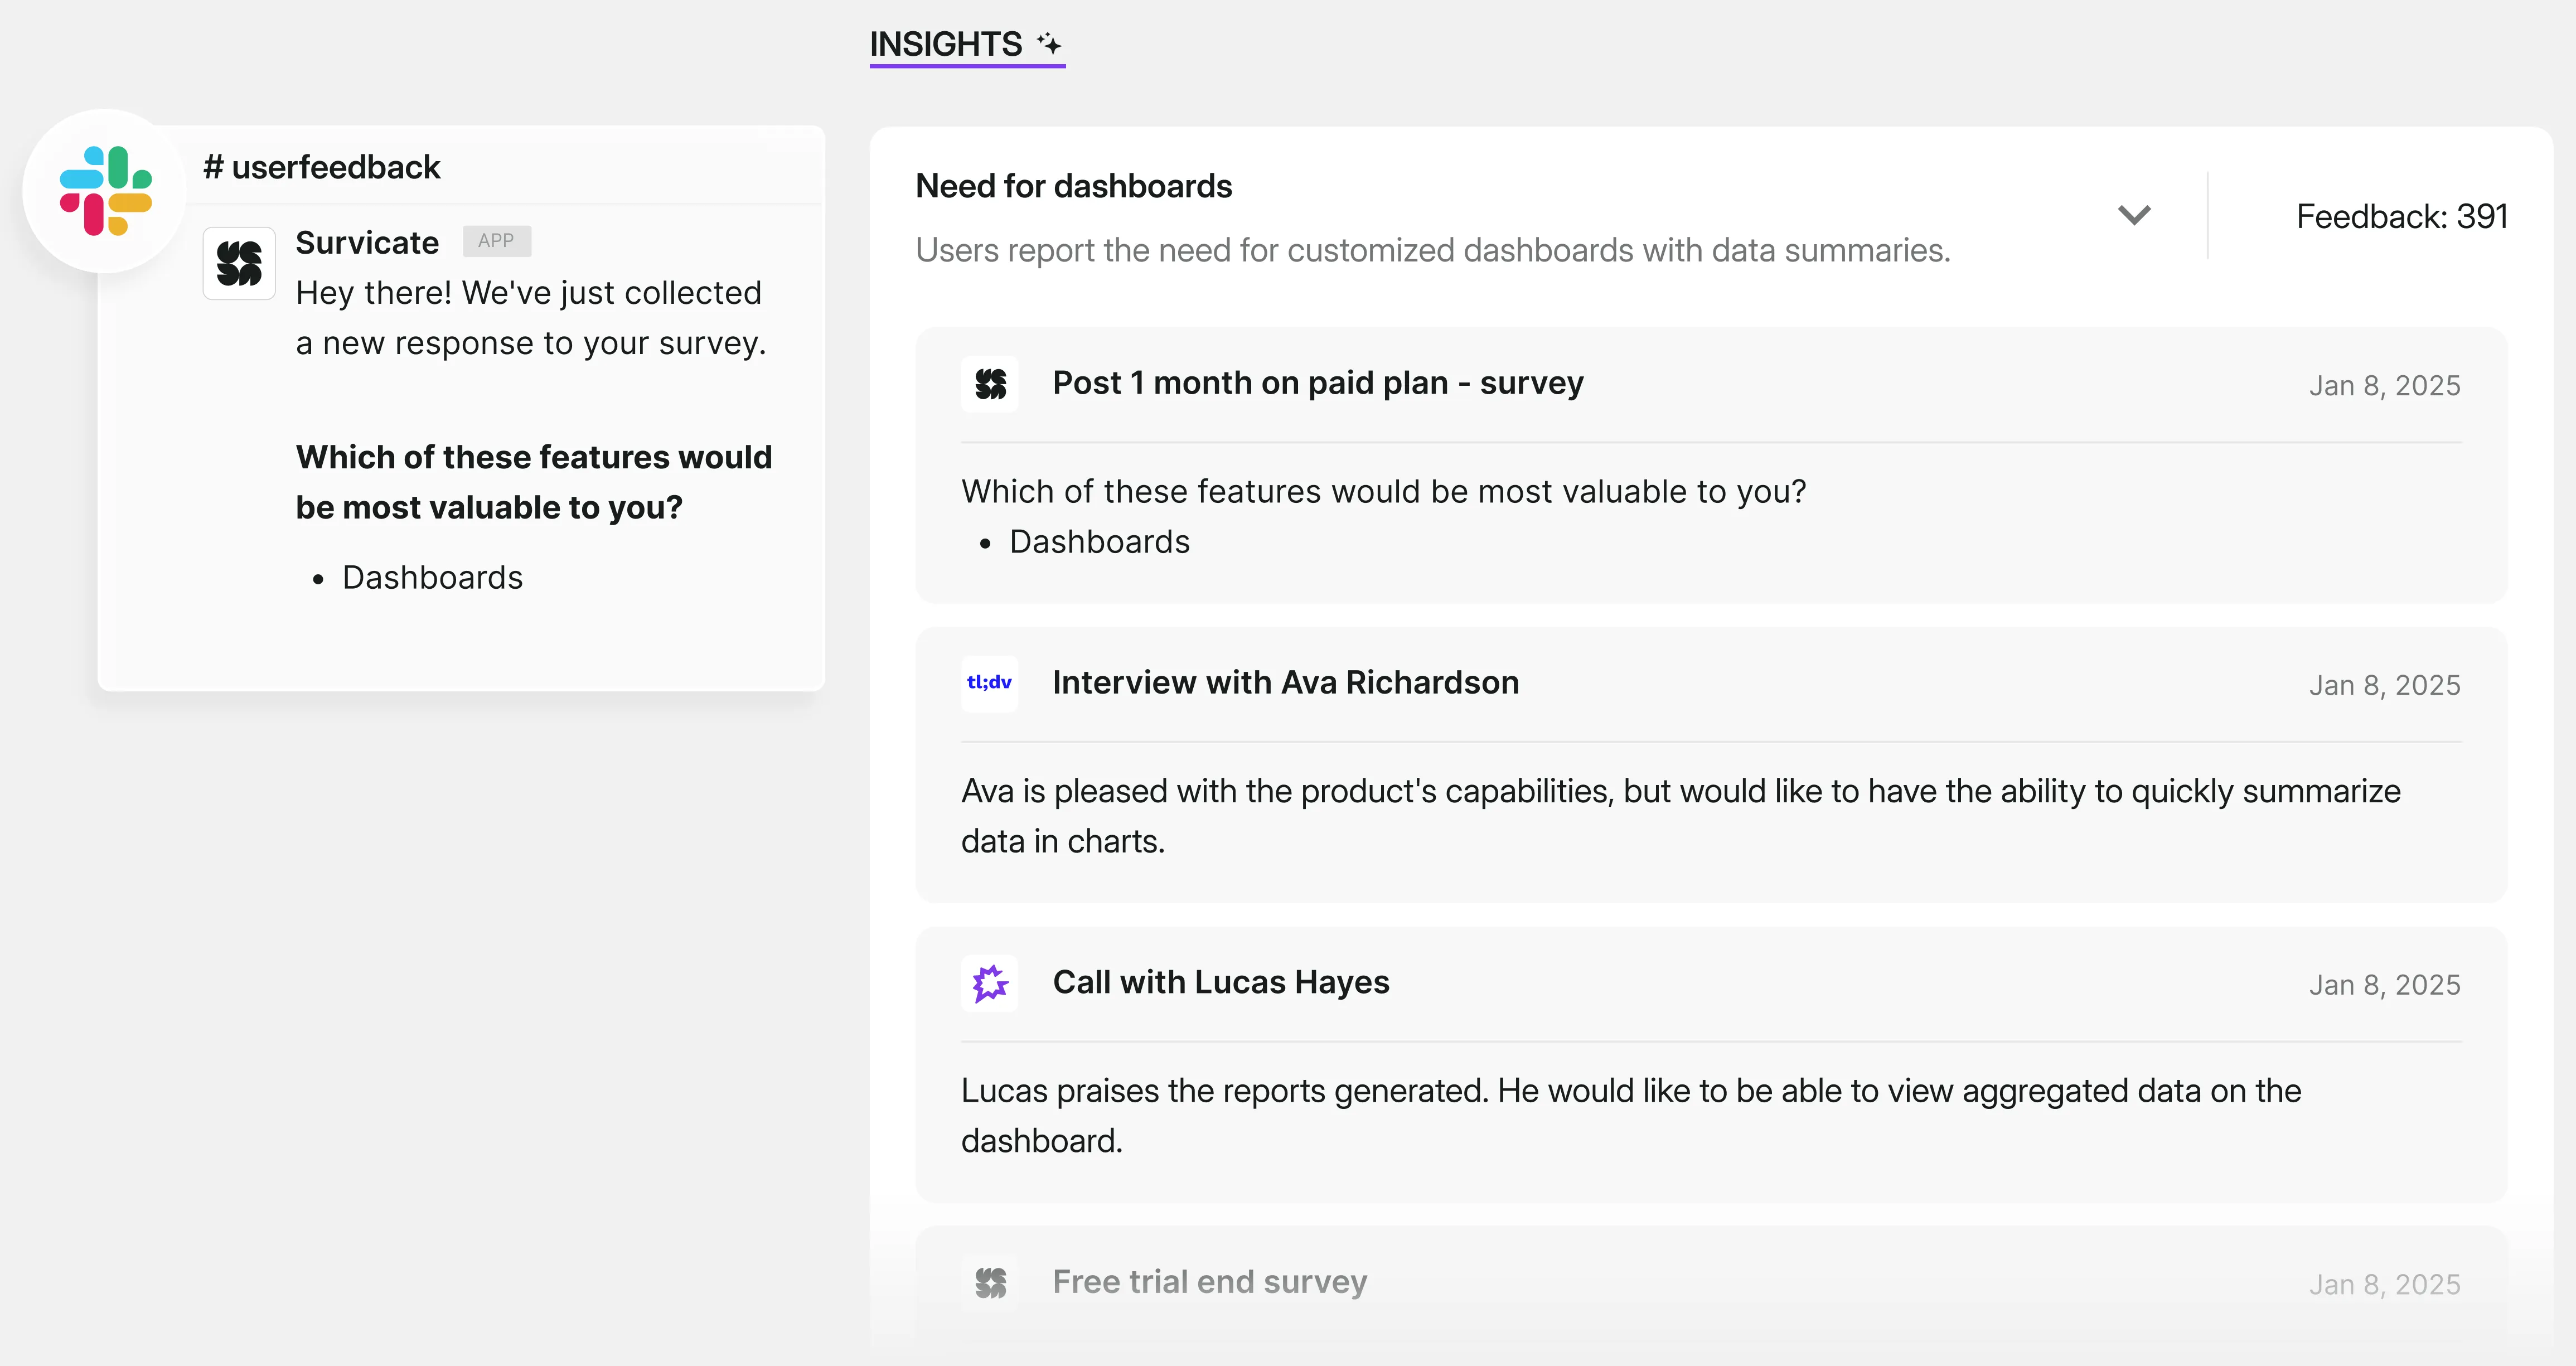Open the tl;dv icon next to Ava's interview
Viewport: 2576px width, 1366px height.
(x=989, y=683)
